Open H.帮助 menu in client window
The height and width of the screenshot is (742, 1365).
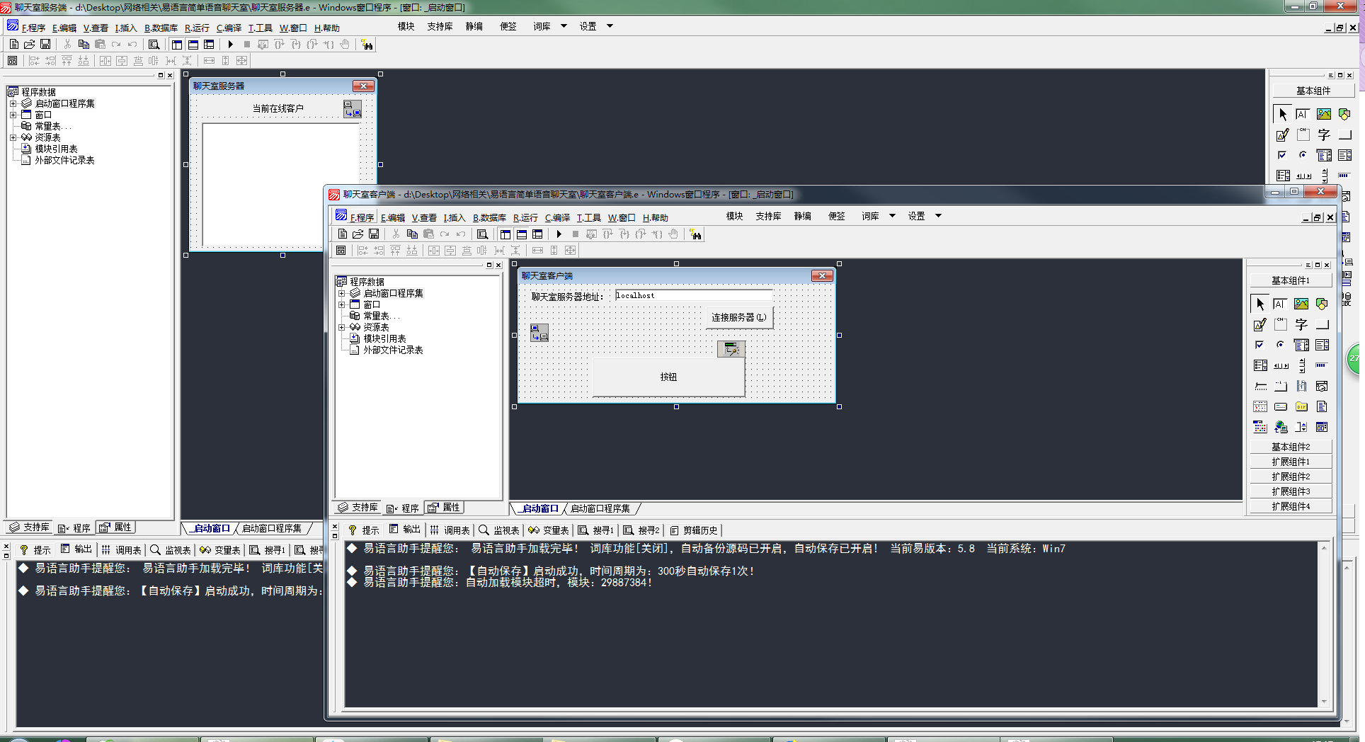click(x=655, y=217)
